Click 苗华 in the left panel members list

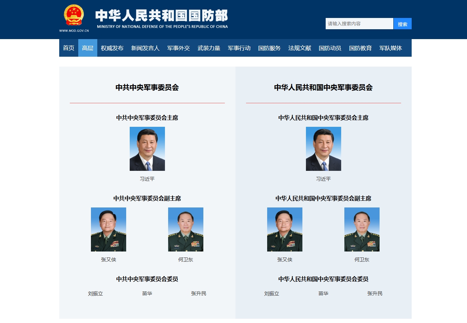[147, 293]
